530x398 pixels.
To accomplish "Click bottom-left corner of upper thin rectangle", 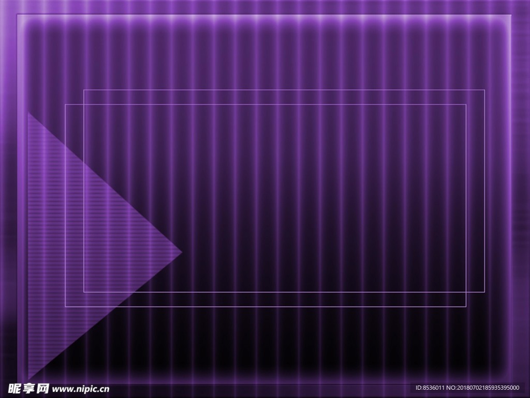I will point(84,292).
